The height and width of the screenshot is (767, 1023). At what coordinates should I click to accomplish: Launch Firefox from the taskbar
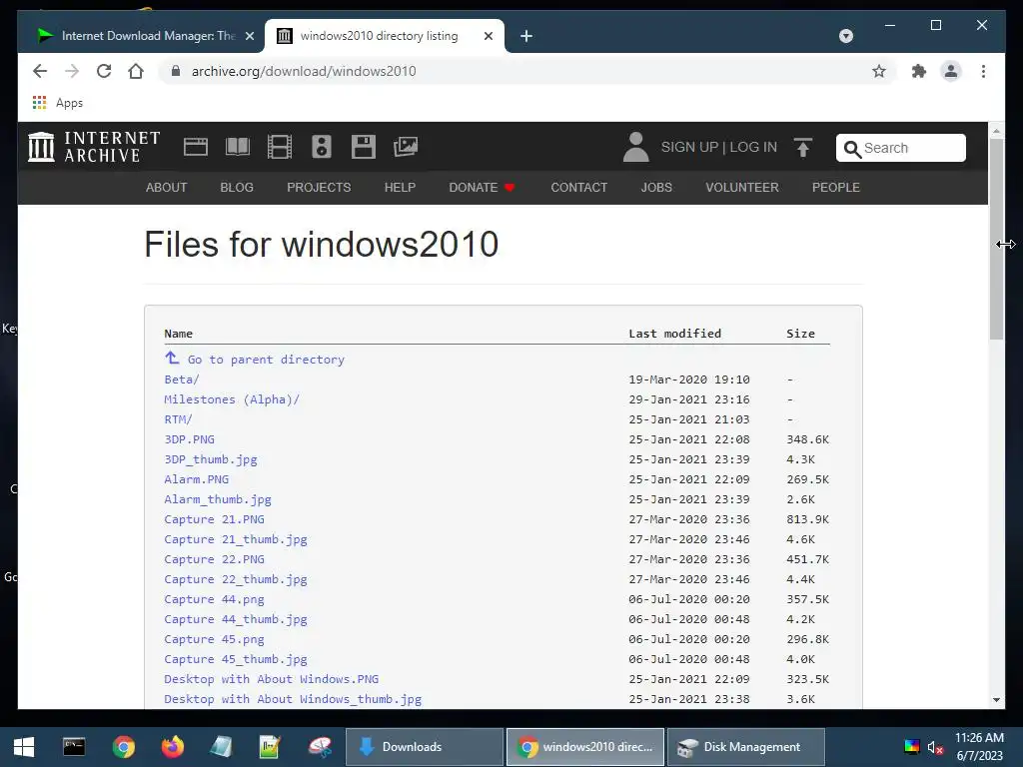tap(172, 747)
